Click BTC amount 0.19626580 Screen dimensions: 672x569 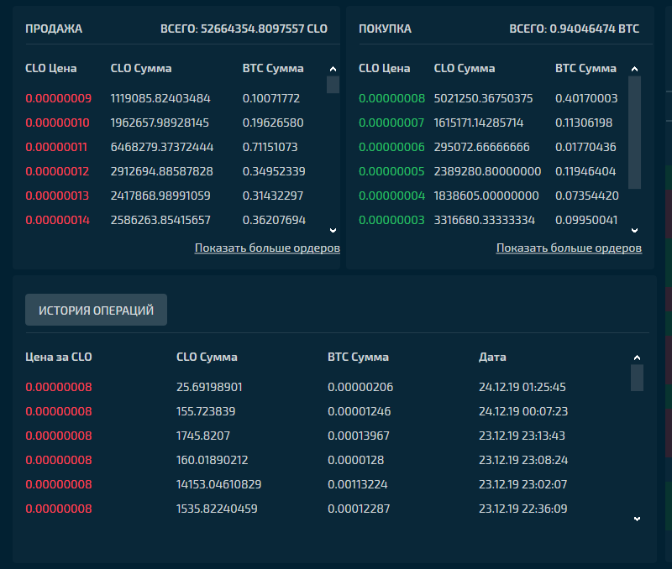click(x=273, y=123)
